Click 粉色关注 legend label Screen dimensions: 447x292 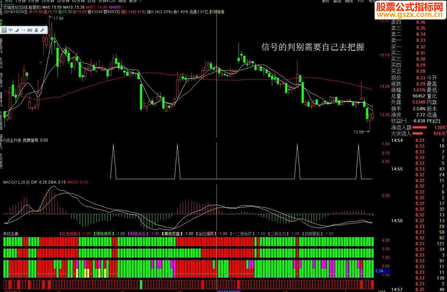(x=138, y=234)
